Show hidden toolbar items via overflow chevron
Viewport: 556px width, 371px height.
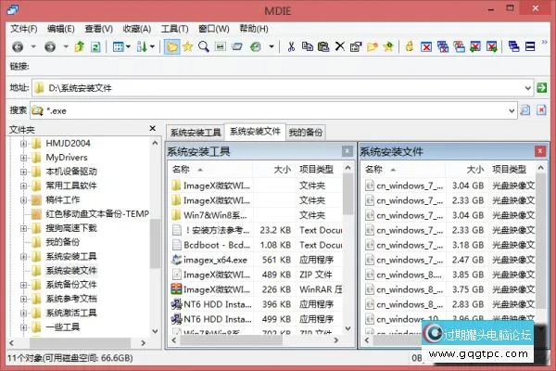click(x=545, y=43)
